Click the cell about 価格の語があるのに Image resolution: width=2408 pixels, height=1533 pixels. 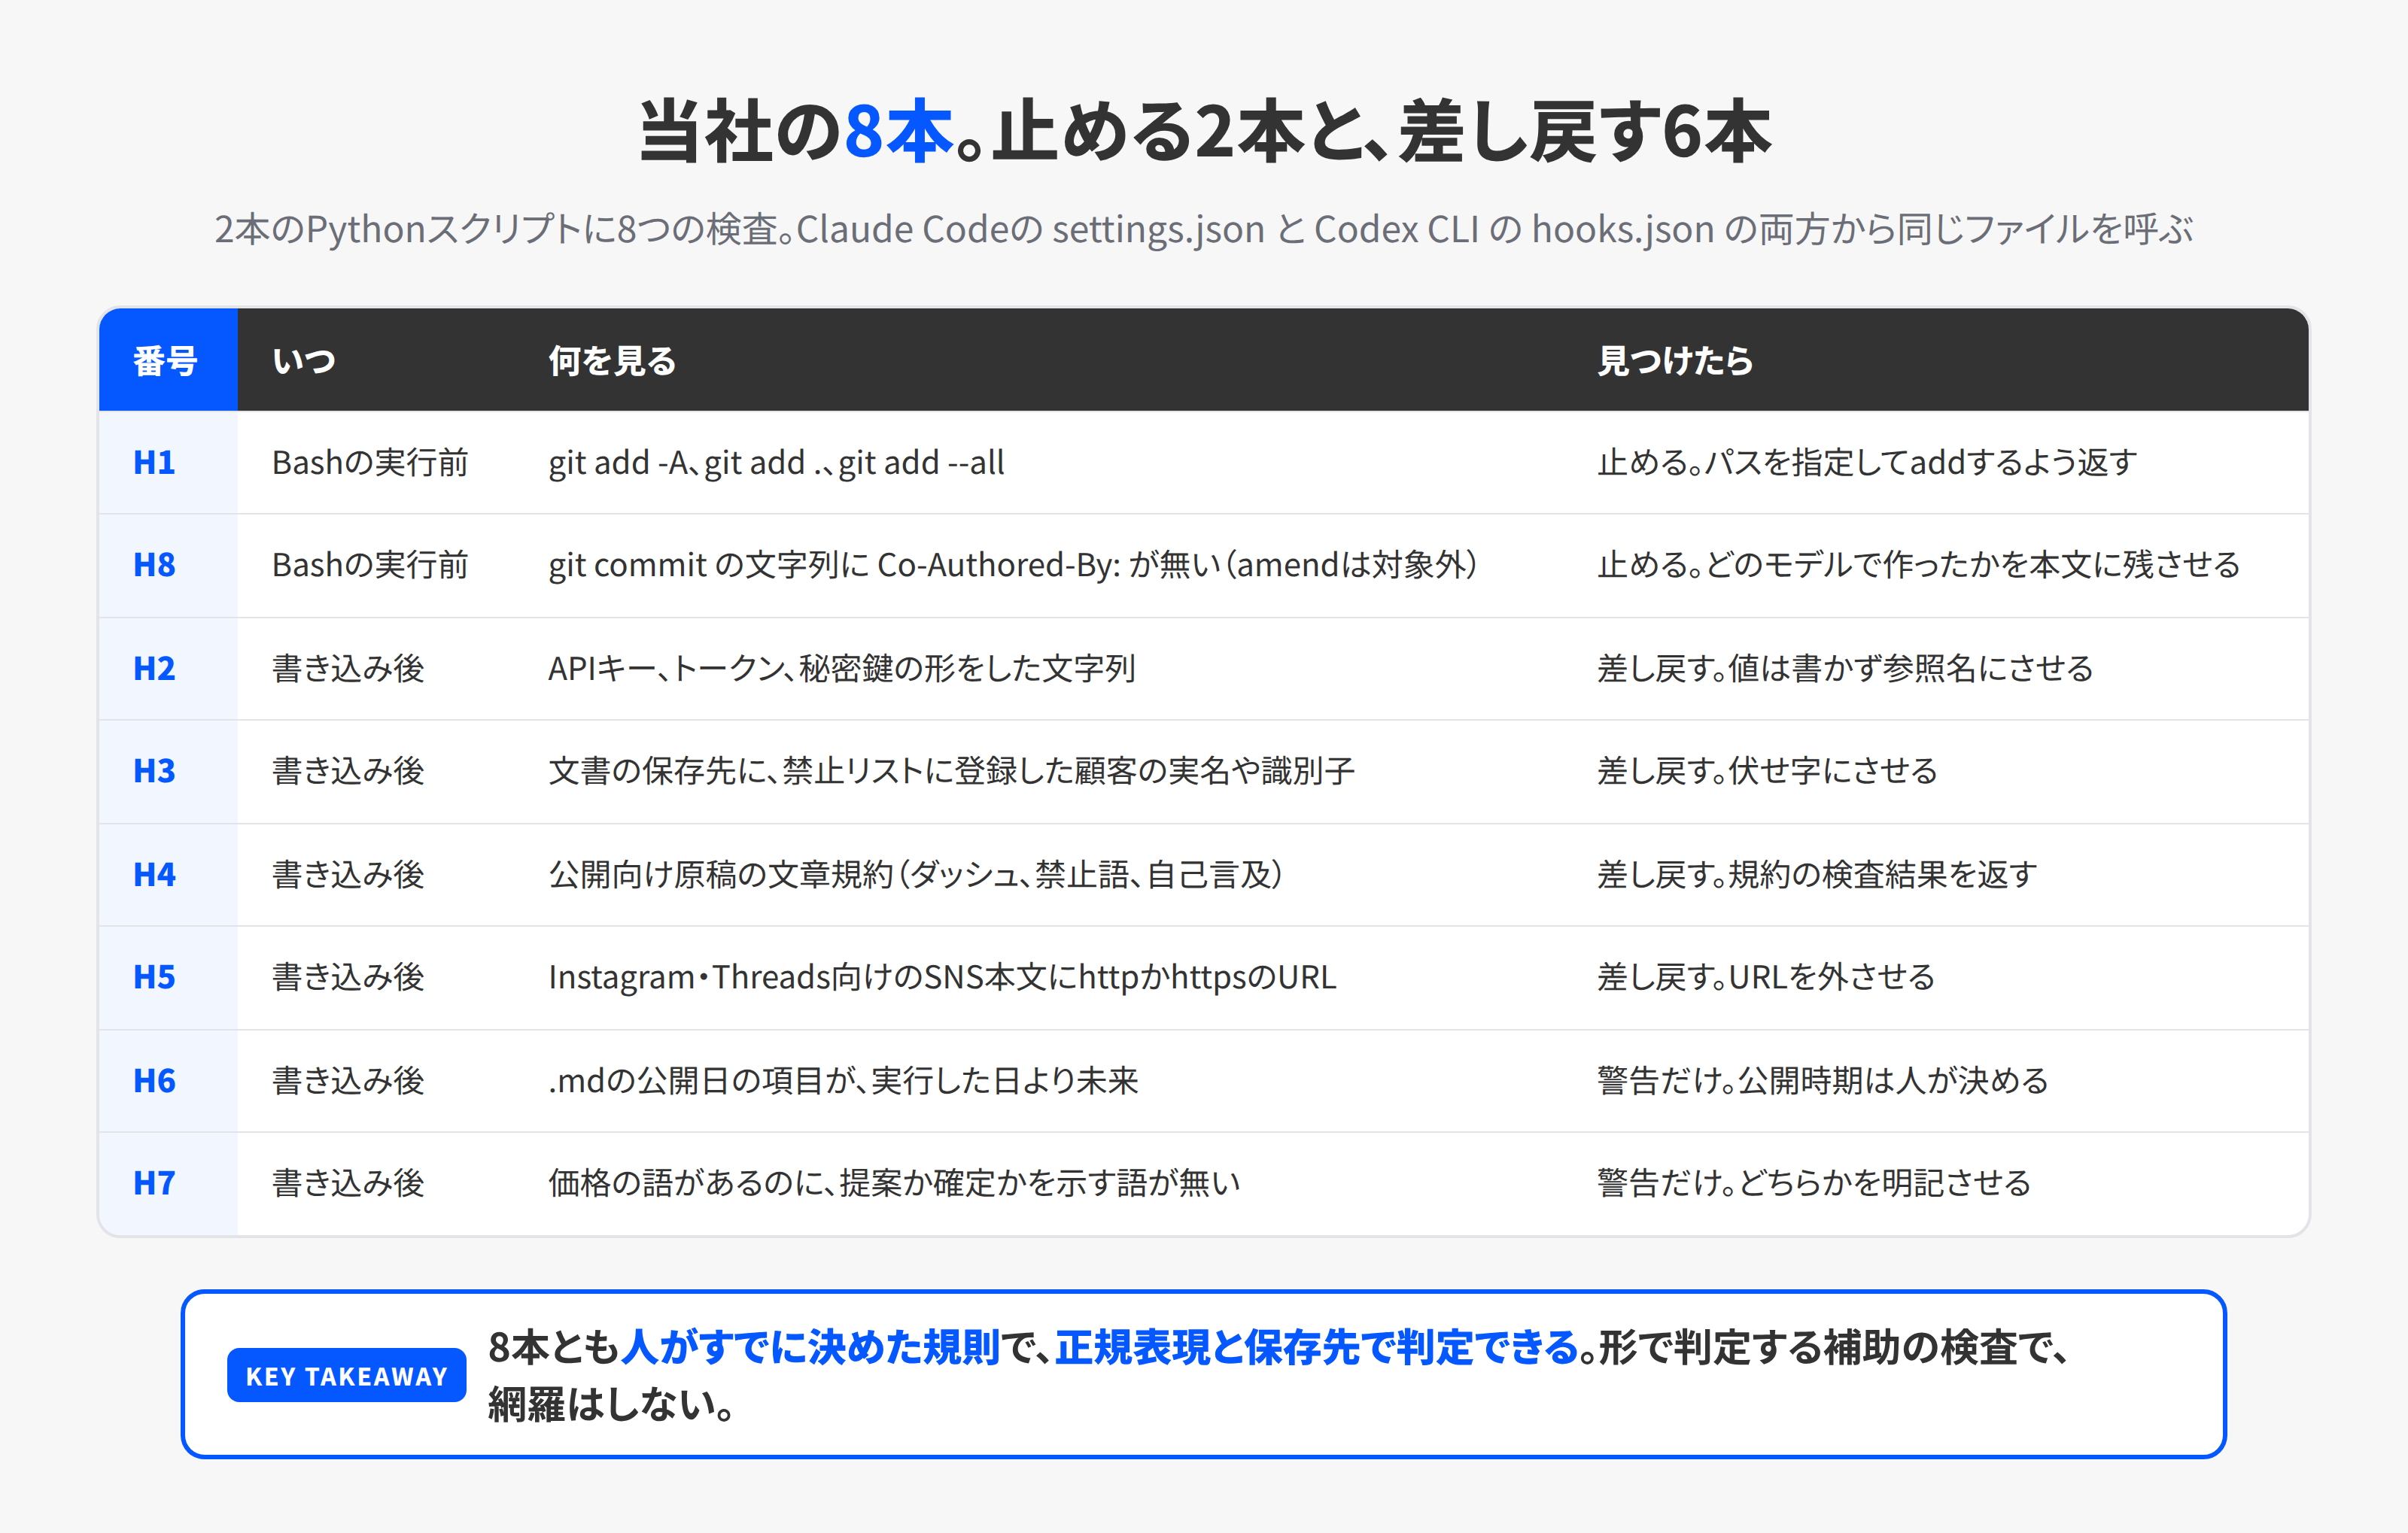click(894, 1183)
